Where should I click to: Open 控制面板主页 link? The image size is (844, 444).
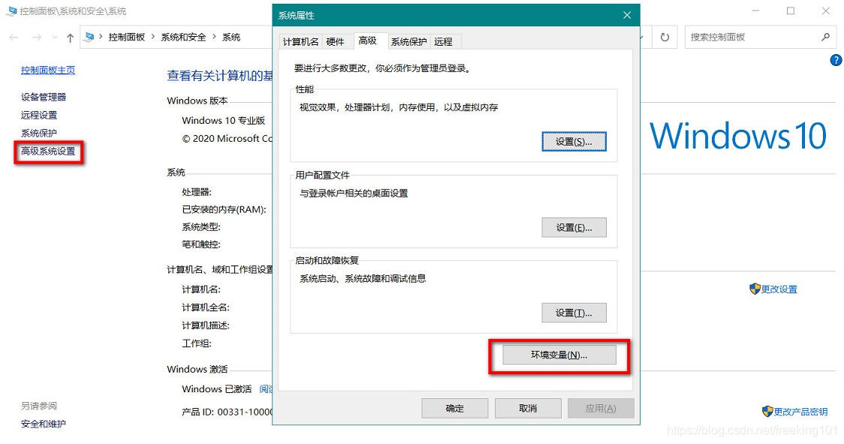pyautogui.click(x=48, y=70)
